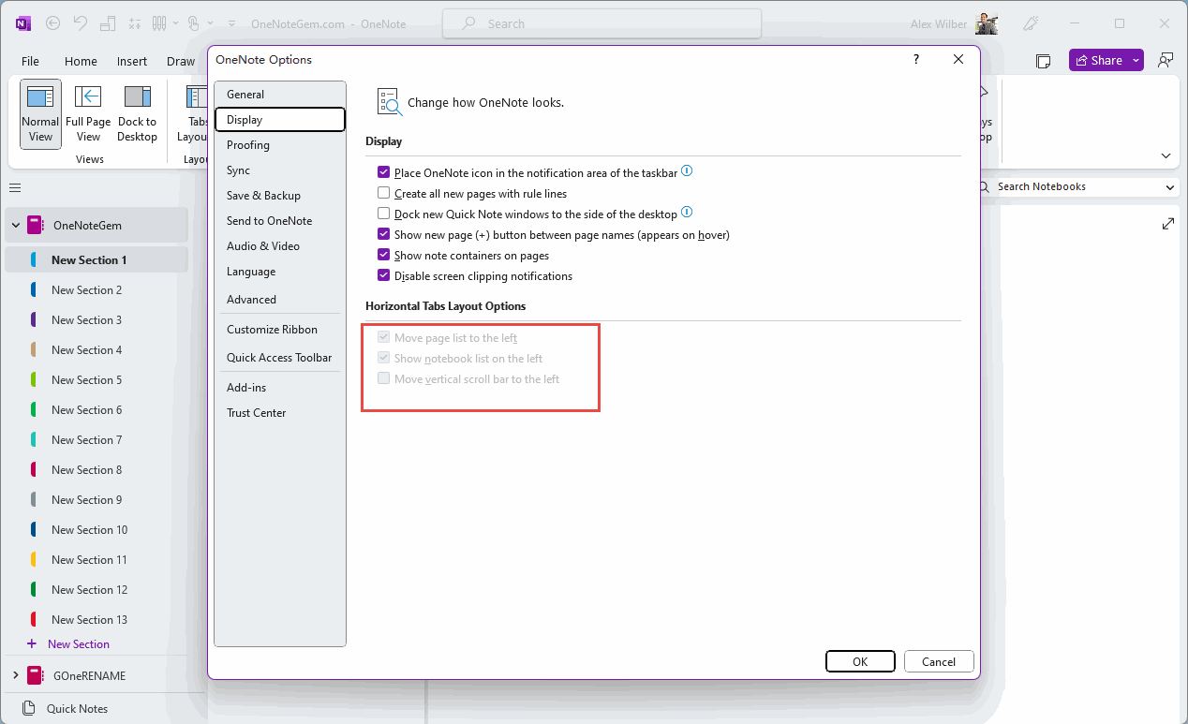Screen dimensions: 1188x724
Task: Collapse the ribbon using the chevron
Action: pos(1166,155)
